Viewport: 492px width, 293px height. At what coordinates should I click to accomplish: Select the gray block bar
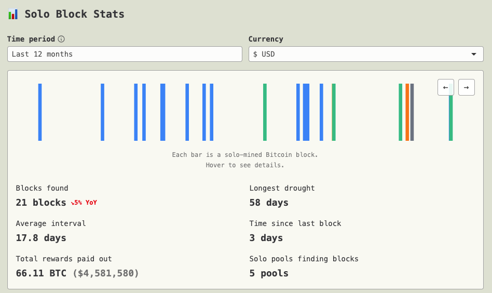pos(412,112)
